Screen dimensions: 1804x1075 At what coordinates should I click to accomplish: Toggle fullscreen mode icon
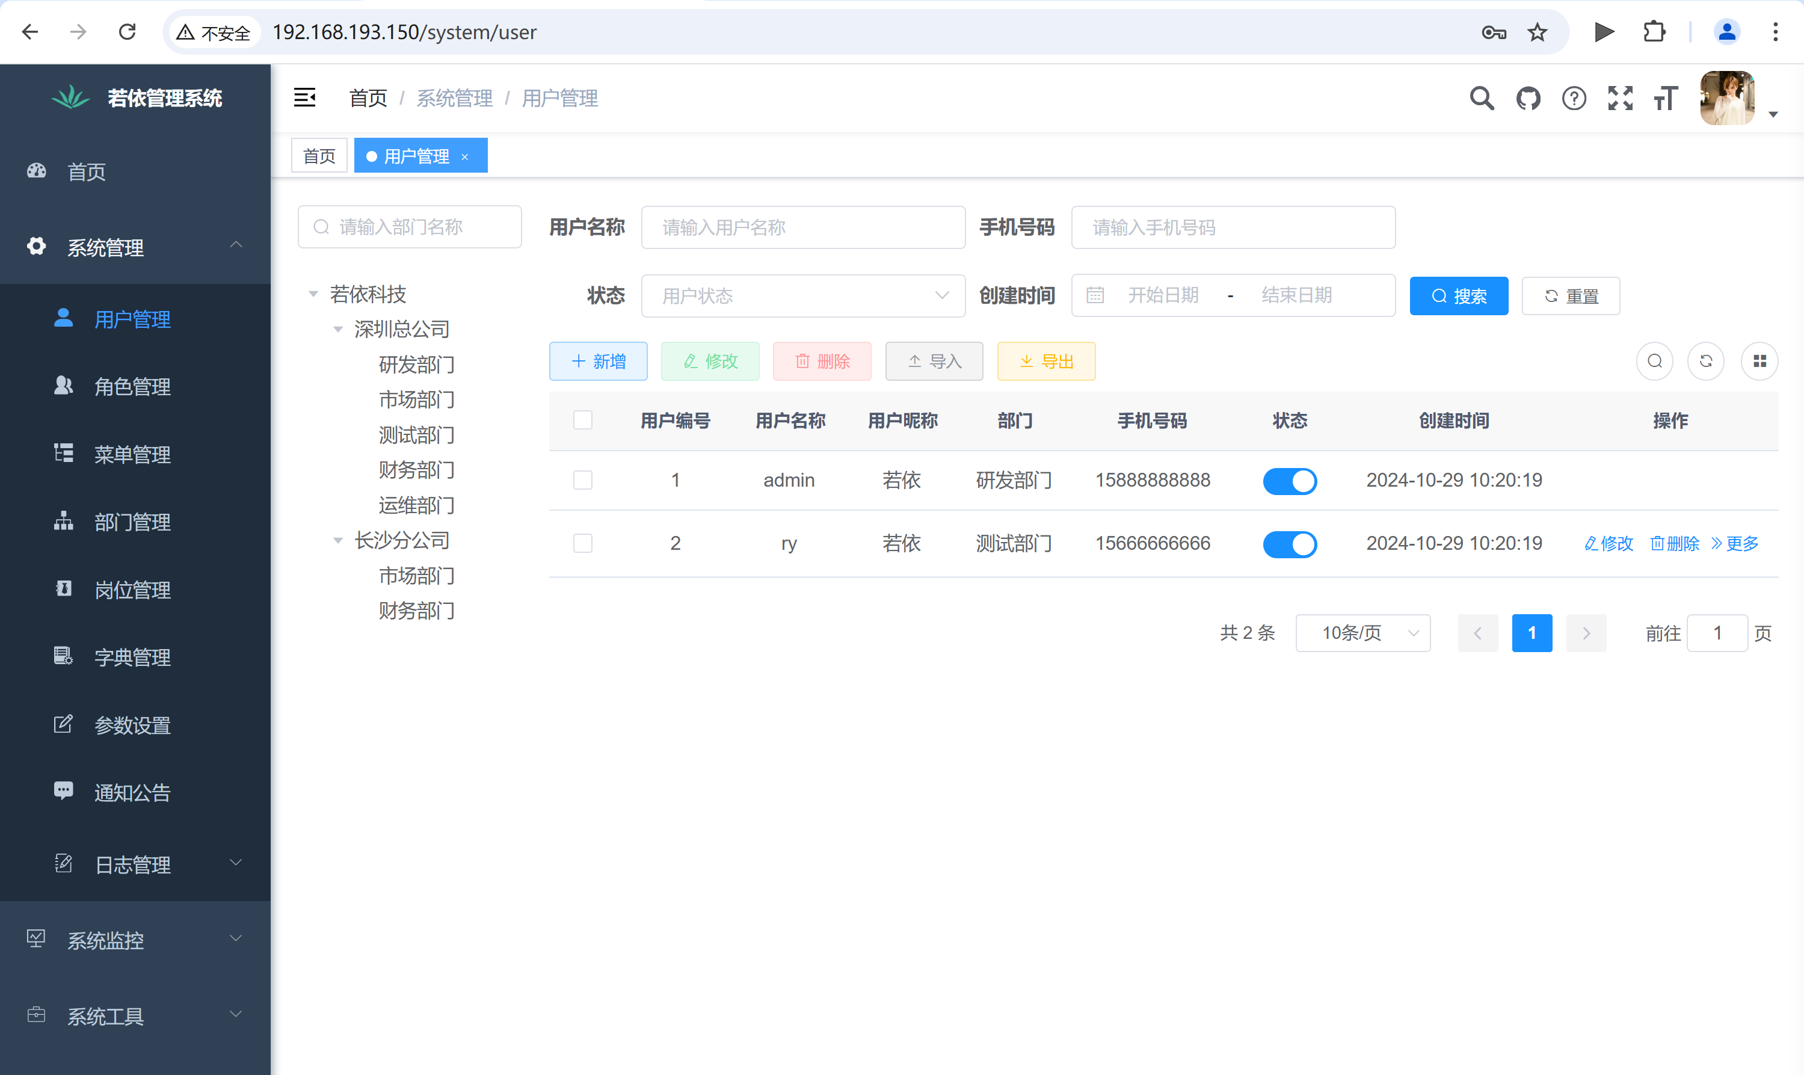1620,98
